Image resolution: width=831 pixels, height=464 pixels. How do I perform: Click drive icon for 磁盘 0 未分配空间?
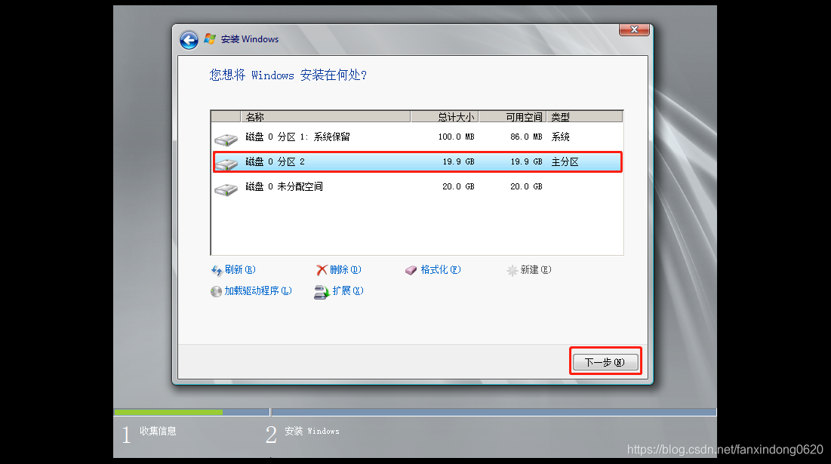[226, 189]
